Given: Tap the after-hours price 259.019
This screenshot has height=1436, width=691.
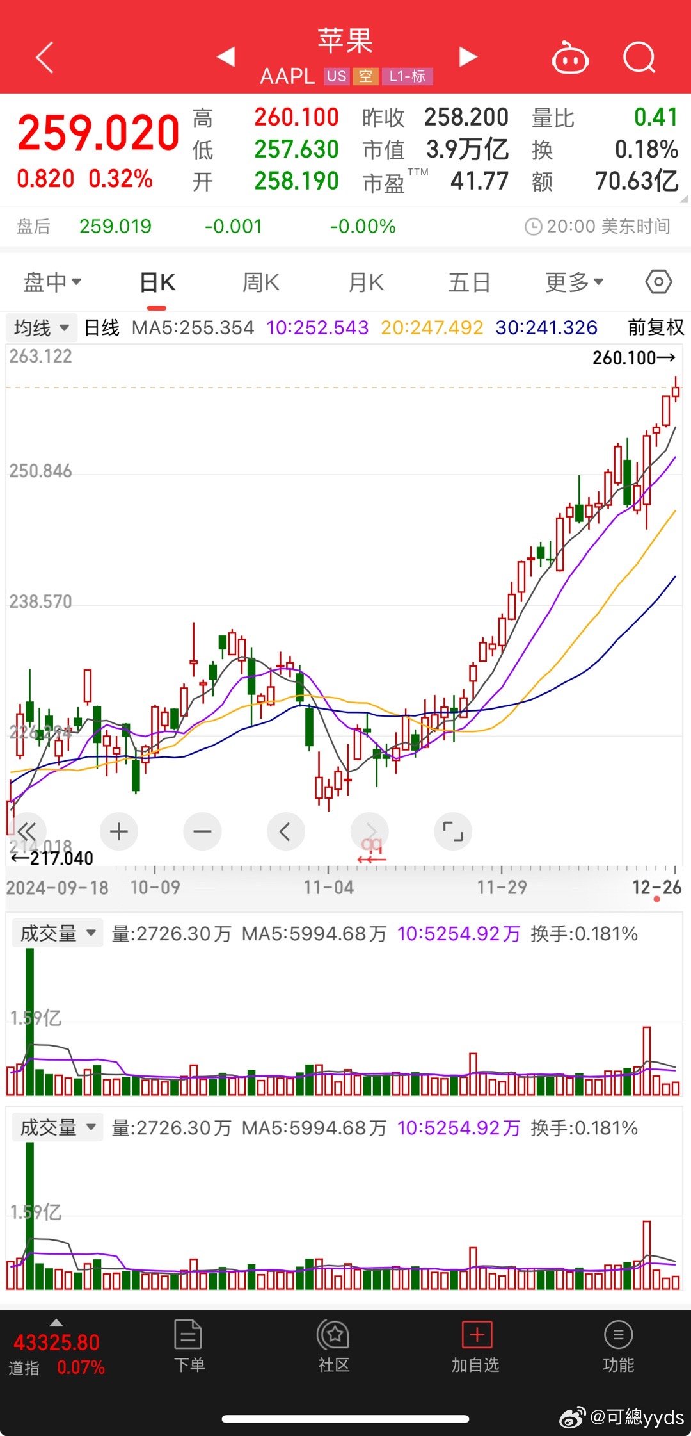Looking at the screenshot, I should (115, 227).
